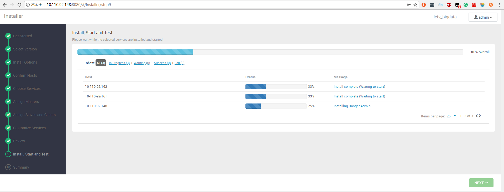The image size is (504, 192).
Task: Click the browser forward arrow
Action: click(x=12, y=5)
